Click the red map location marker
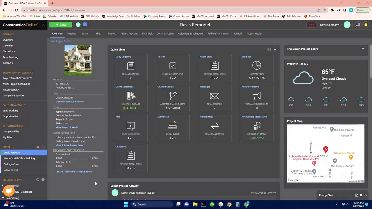The image size is (372, 209). pos(325,150)
